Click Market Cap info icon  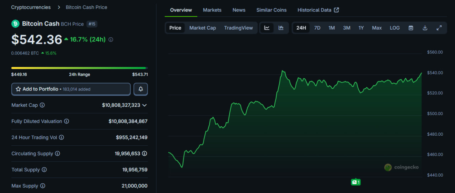pos(42,105)
